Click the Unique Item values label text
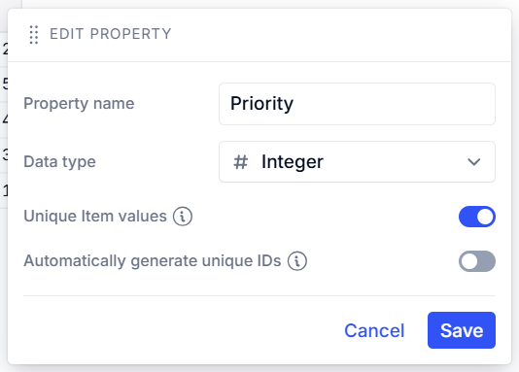The width and height of the screenshot is (519, 372). pyautogui.click(x=95, y=217)
